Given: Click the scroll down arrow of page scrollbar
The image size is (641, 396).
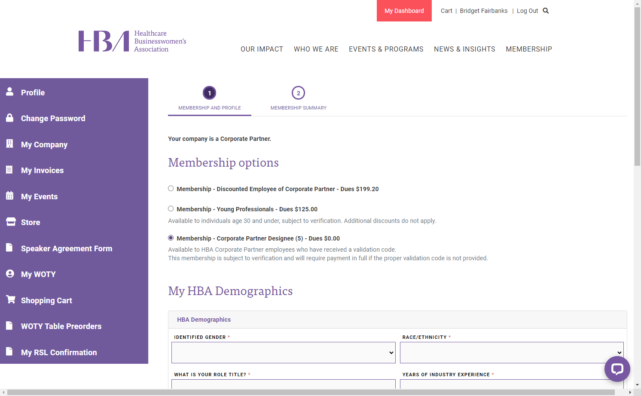Looking at the screenshot, I should point(637,385).
